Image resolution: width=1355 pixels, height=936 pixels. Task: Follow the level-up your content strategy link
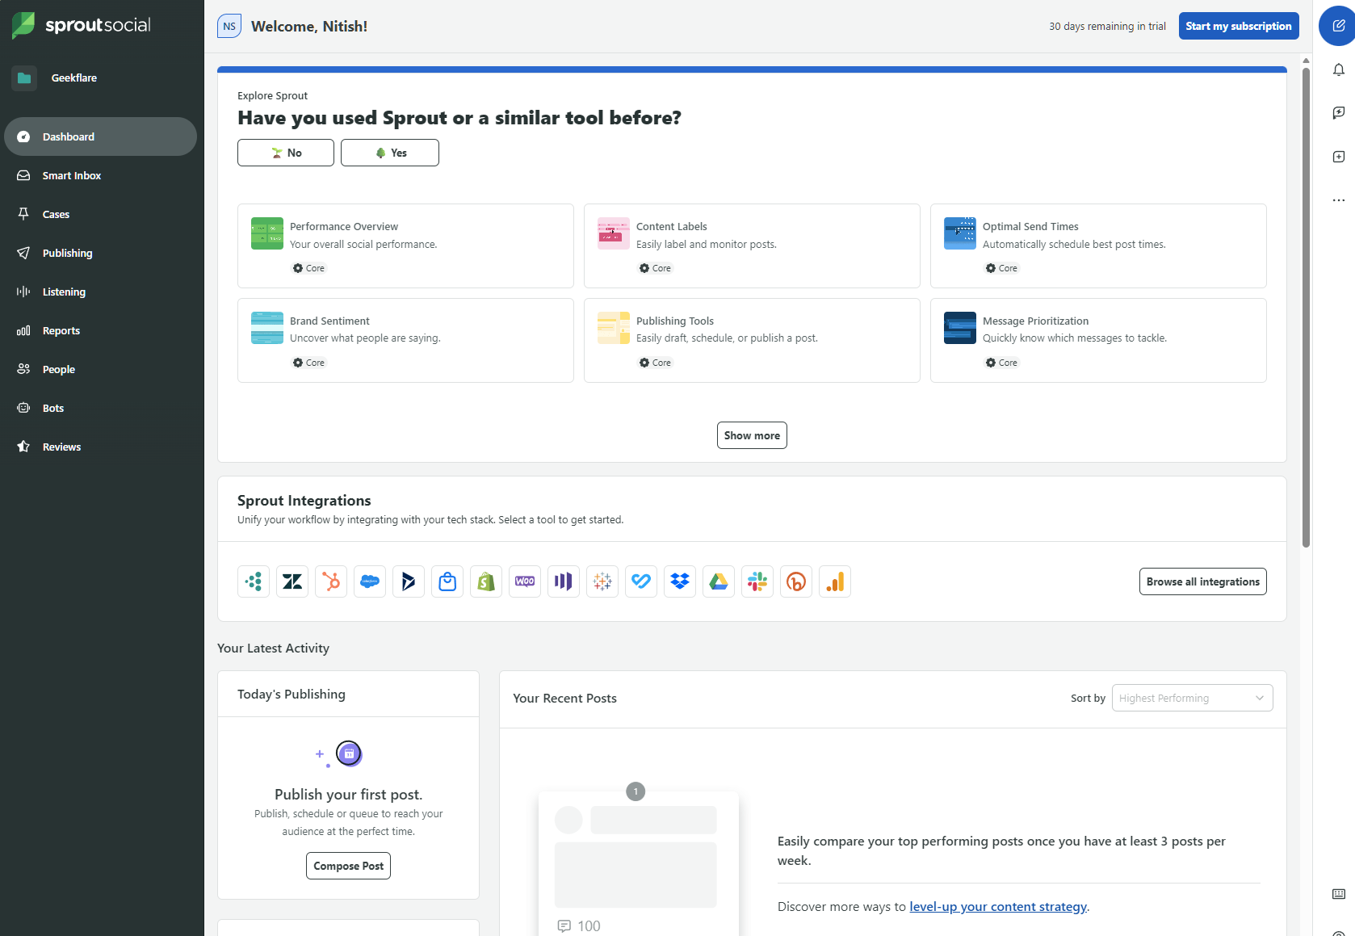coord(997,906)
